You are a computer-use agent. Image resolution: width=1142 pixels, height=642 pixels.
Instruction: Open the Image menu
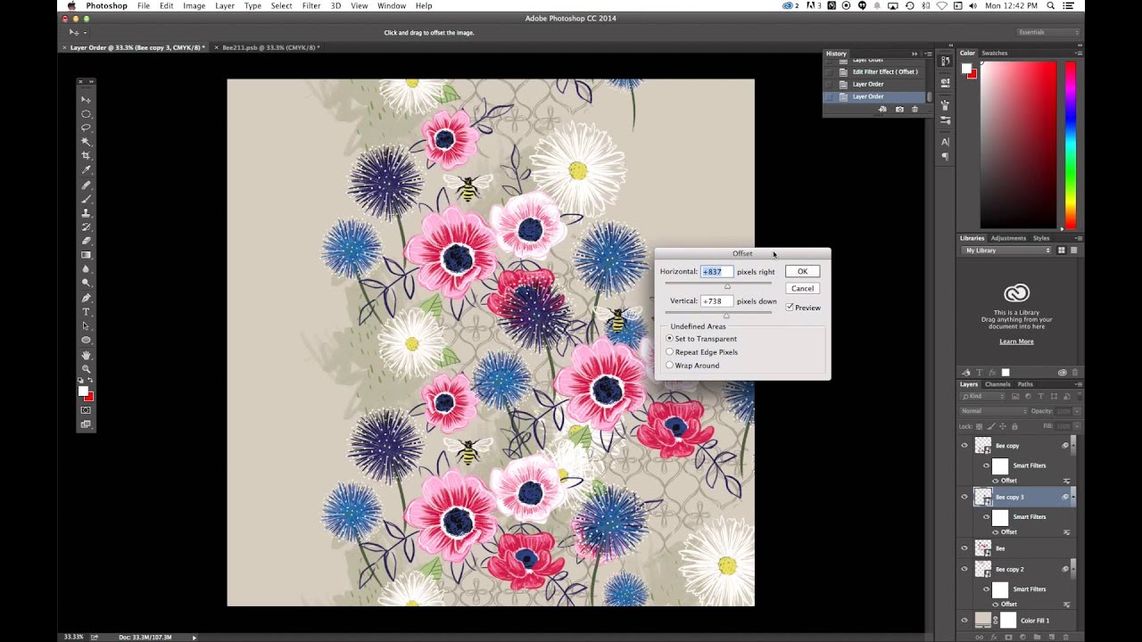coord(194,5)
